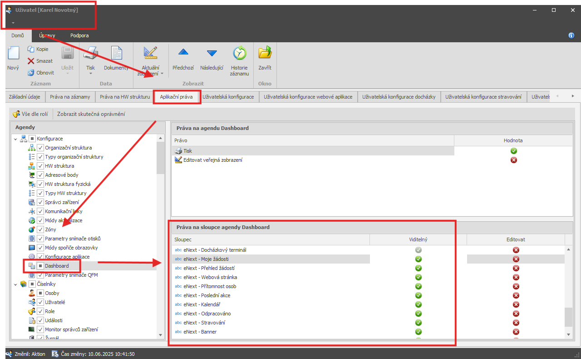
Task: Click the Parametry snímače otisků fingerprint icon
Action: click(x=32, y=239)
